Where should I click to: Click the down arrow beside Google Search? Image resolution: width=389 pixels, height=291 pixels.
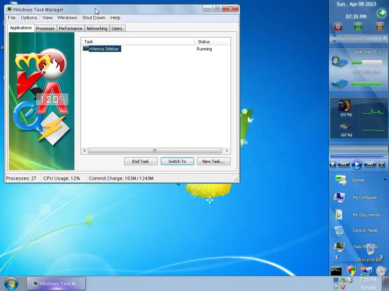(334, 41)
